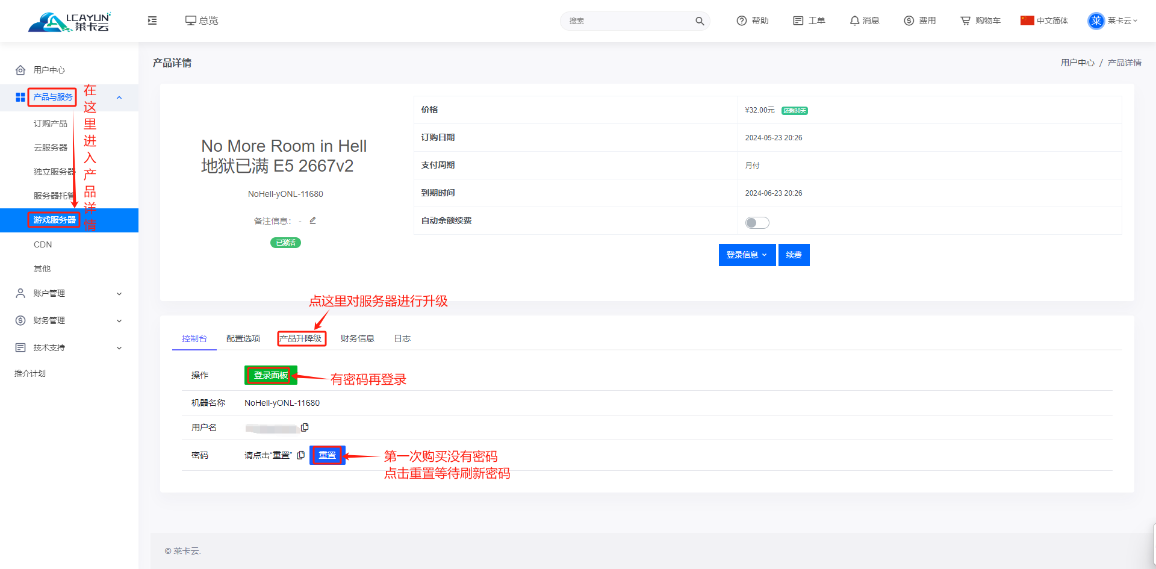Click the green 登录面板 button
Image resolution: width=1156 pixels, height=569 pixels.
coord(271,375)
